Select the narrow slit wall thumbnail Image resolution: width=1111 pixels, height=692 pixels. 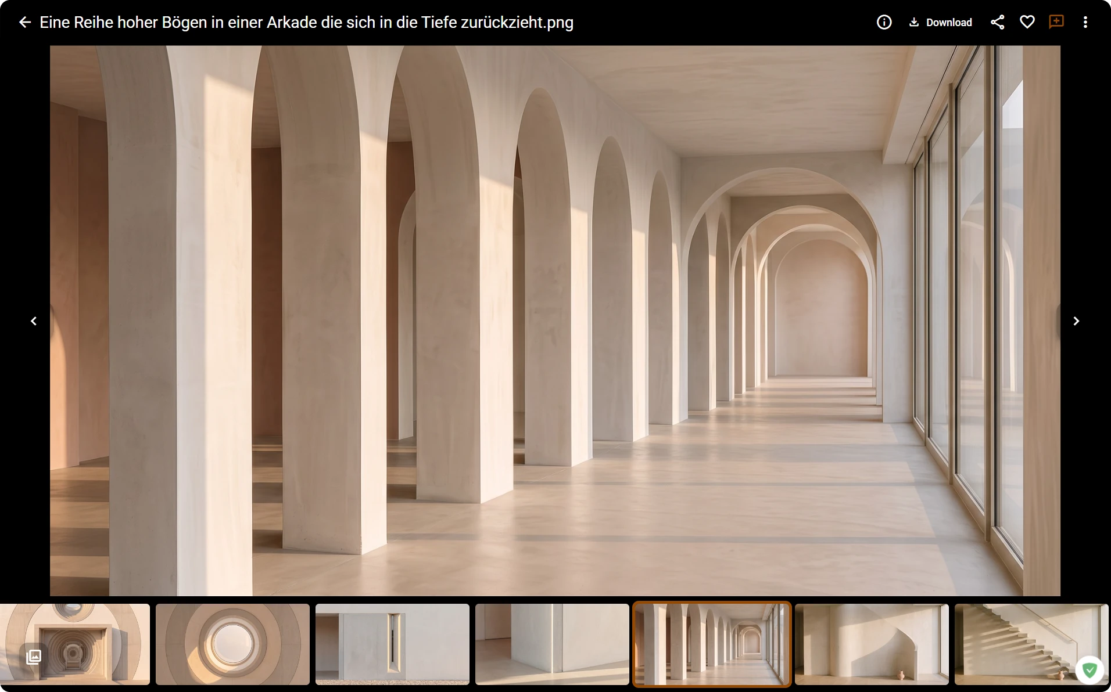click(x=392, y=644)
